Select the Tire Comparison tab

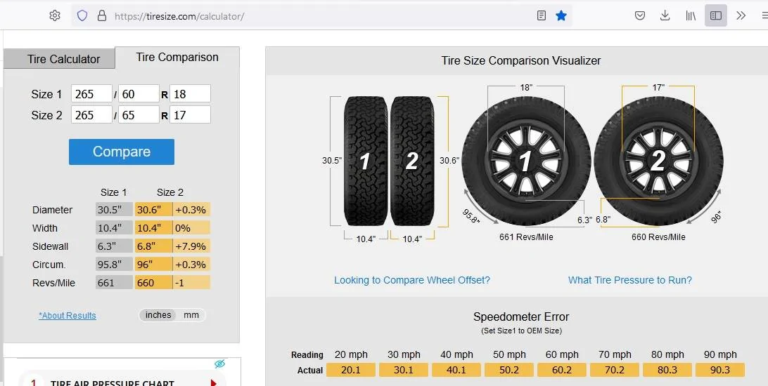[177, 57]
